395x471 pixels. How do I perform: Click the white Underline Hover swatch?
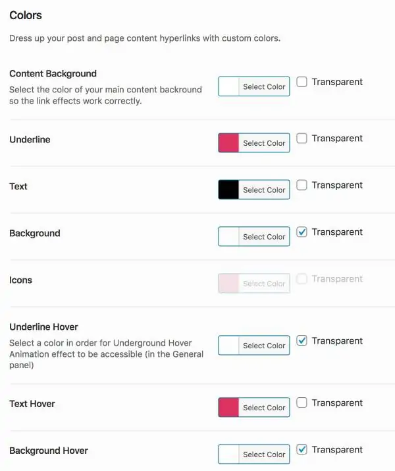[x=228, y=346]
